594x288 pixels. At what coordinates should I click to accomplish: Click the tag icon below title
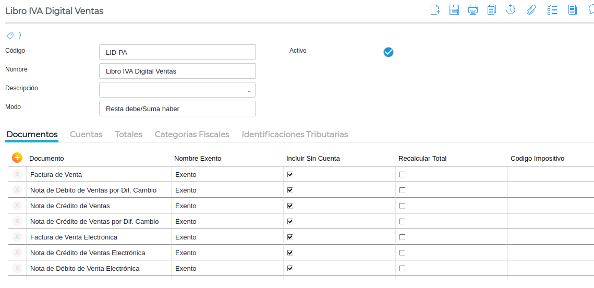[10, 35]
